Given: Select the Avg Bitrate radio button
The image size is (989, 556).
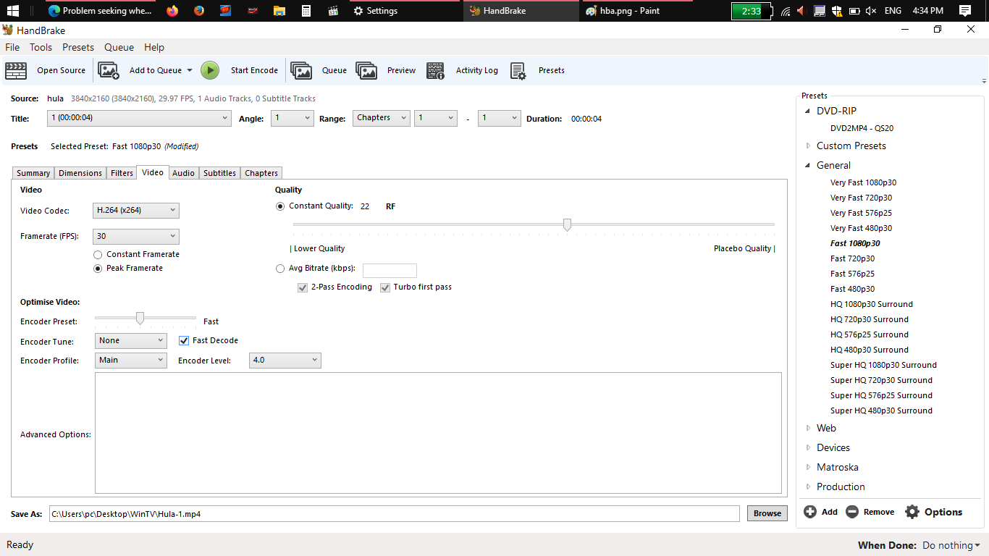Looking at the screenshot, I should point(280,269).
